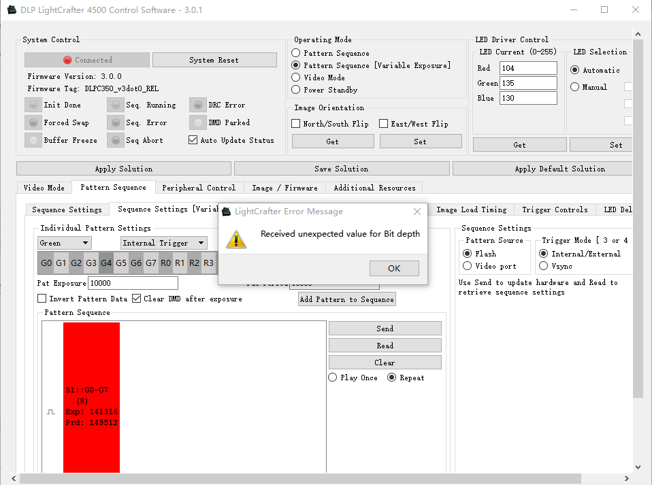Click the trigger pulse icon beside pattern
This screenshot has width=652, height=485.
[51, 412]
